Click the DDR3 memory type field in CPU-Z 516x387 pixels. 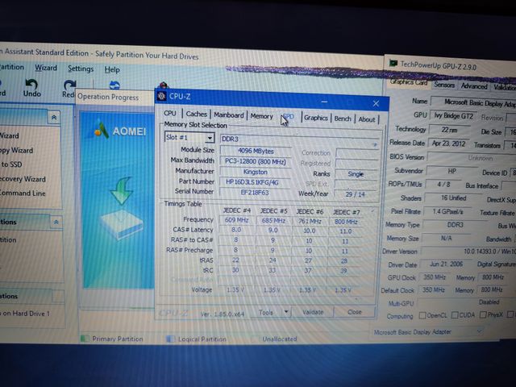tap(299, 139)
